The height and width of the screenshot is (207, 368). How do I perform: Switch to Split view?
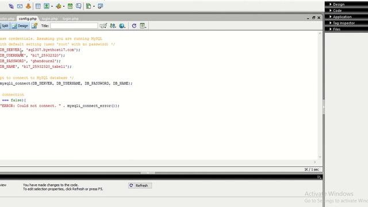(5, 26)
